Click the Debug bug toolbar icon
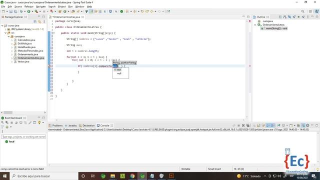Image resolution: width=320 pixels, height=180 pixels. [21, 11]
